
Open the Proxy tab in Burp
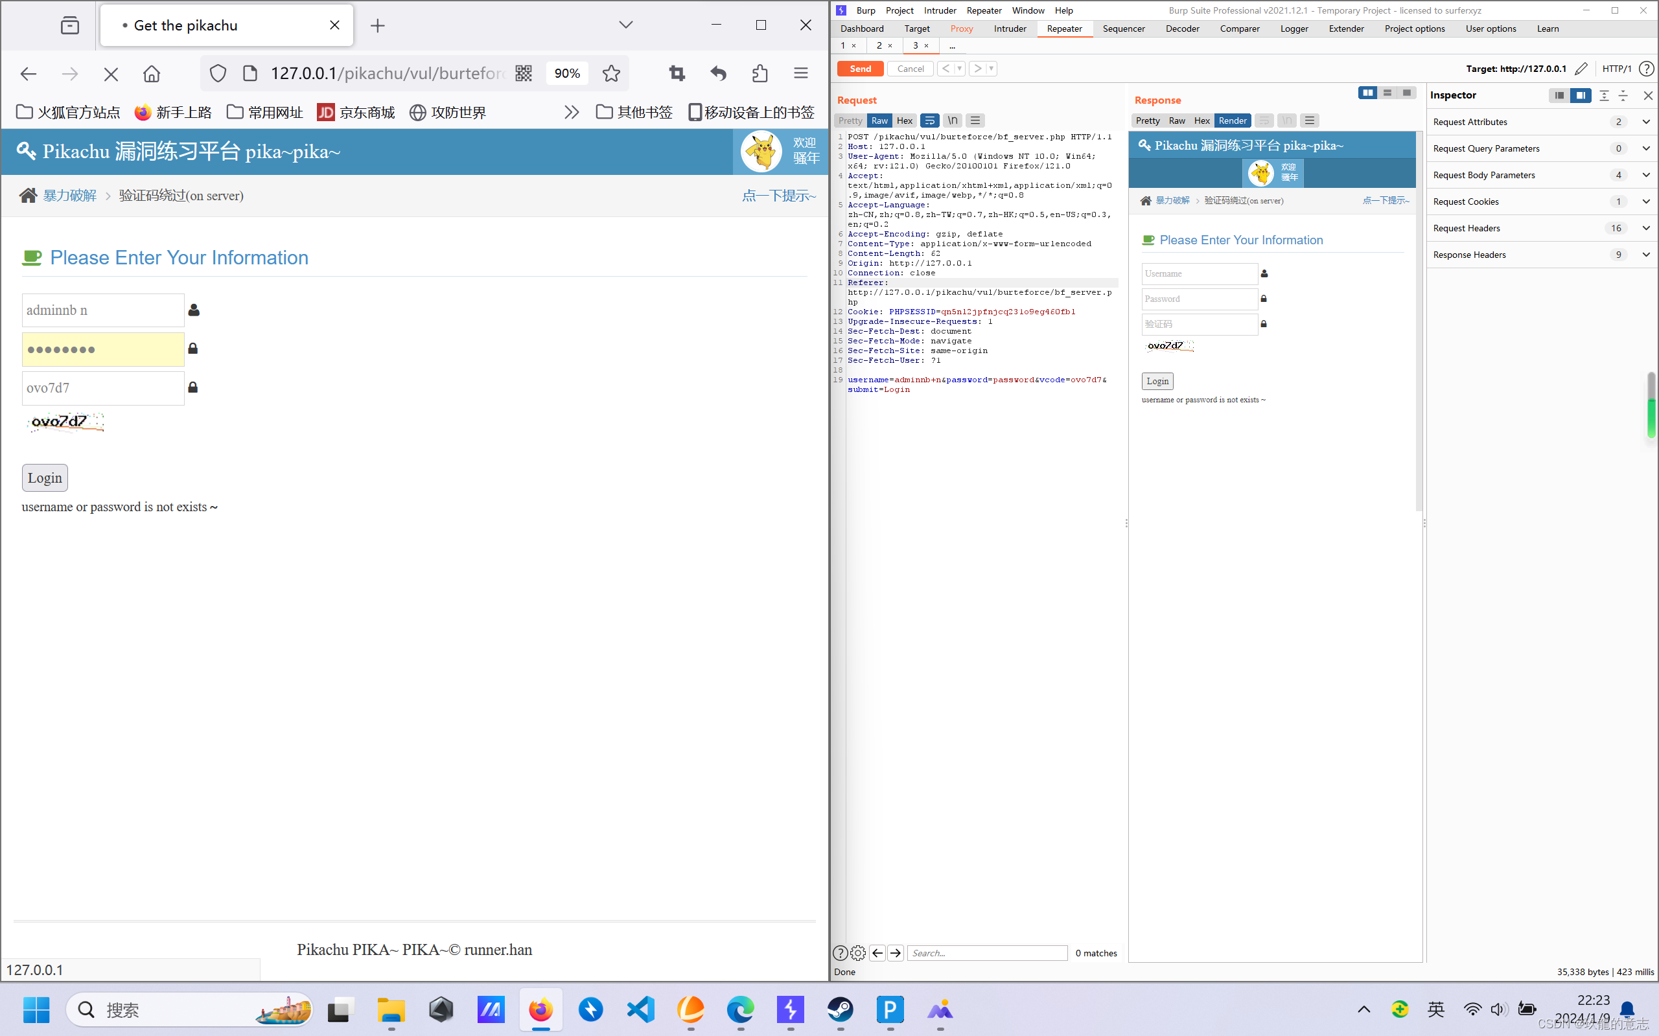(962, 29)
